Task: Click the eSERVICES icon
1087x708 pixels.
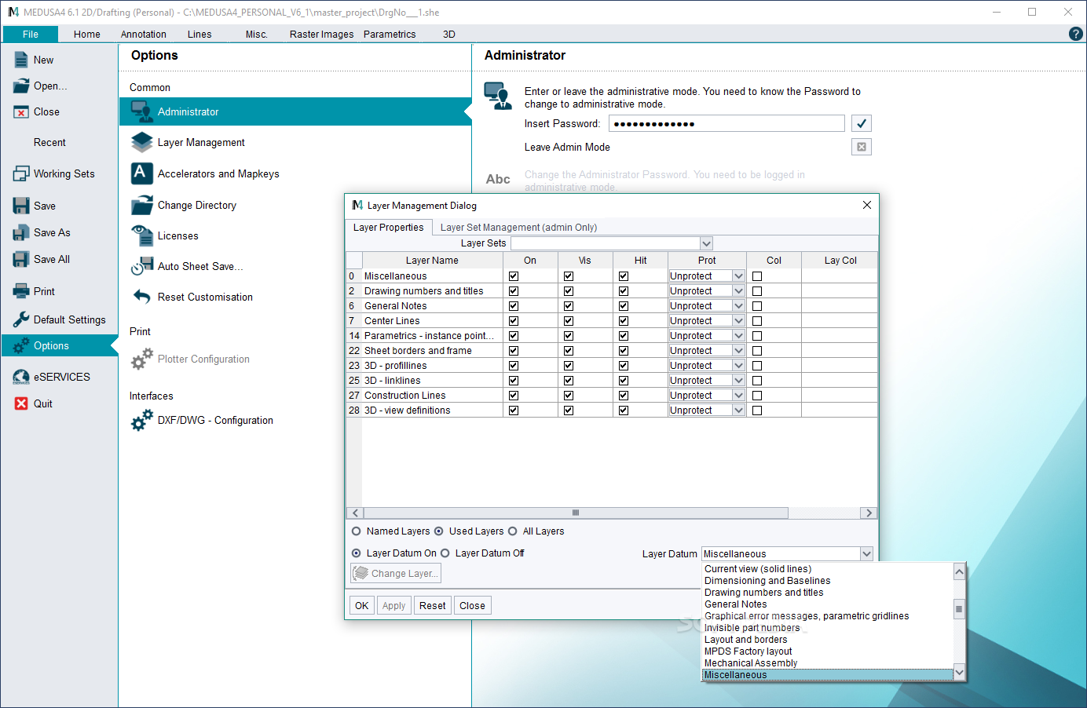Action: click(21, 377)
